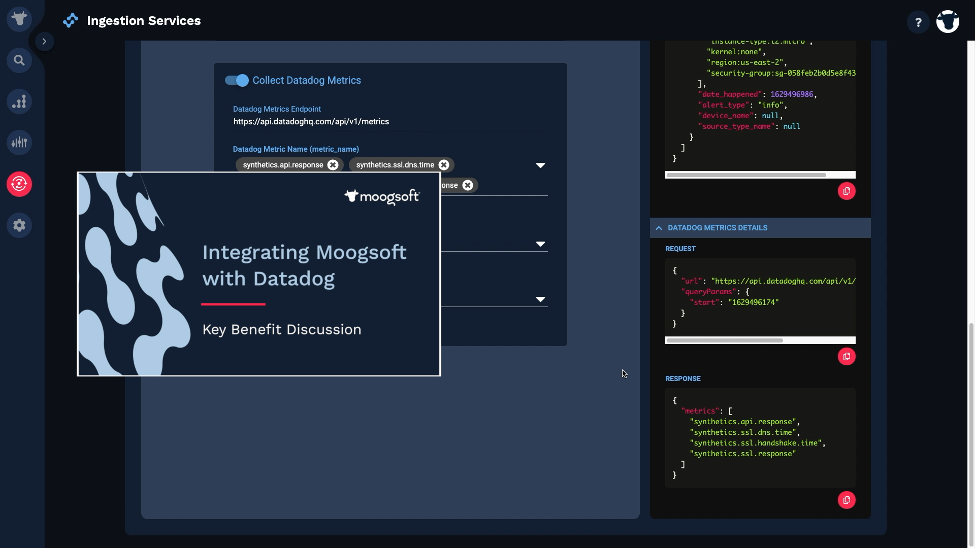Viewport: 975px width, 548px height.
Task: Copy the Request JSON block
Action: pyautogui.click(x=847, y=357)
